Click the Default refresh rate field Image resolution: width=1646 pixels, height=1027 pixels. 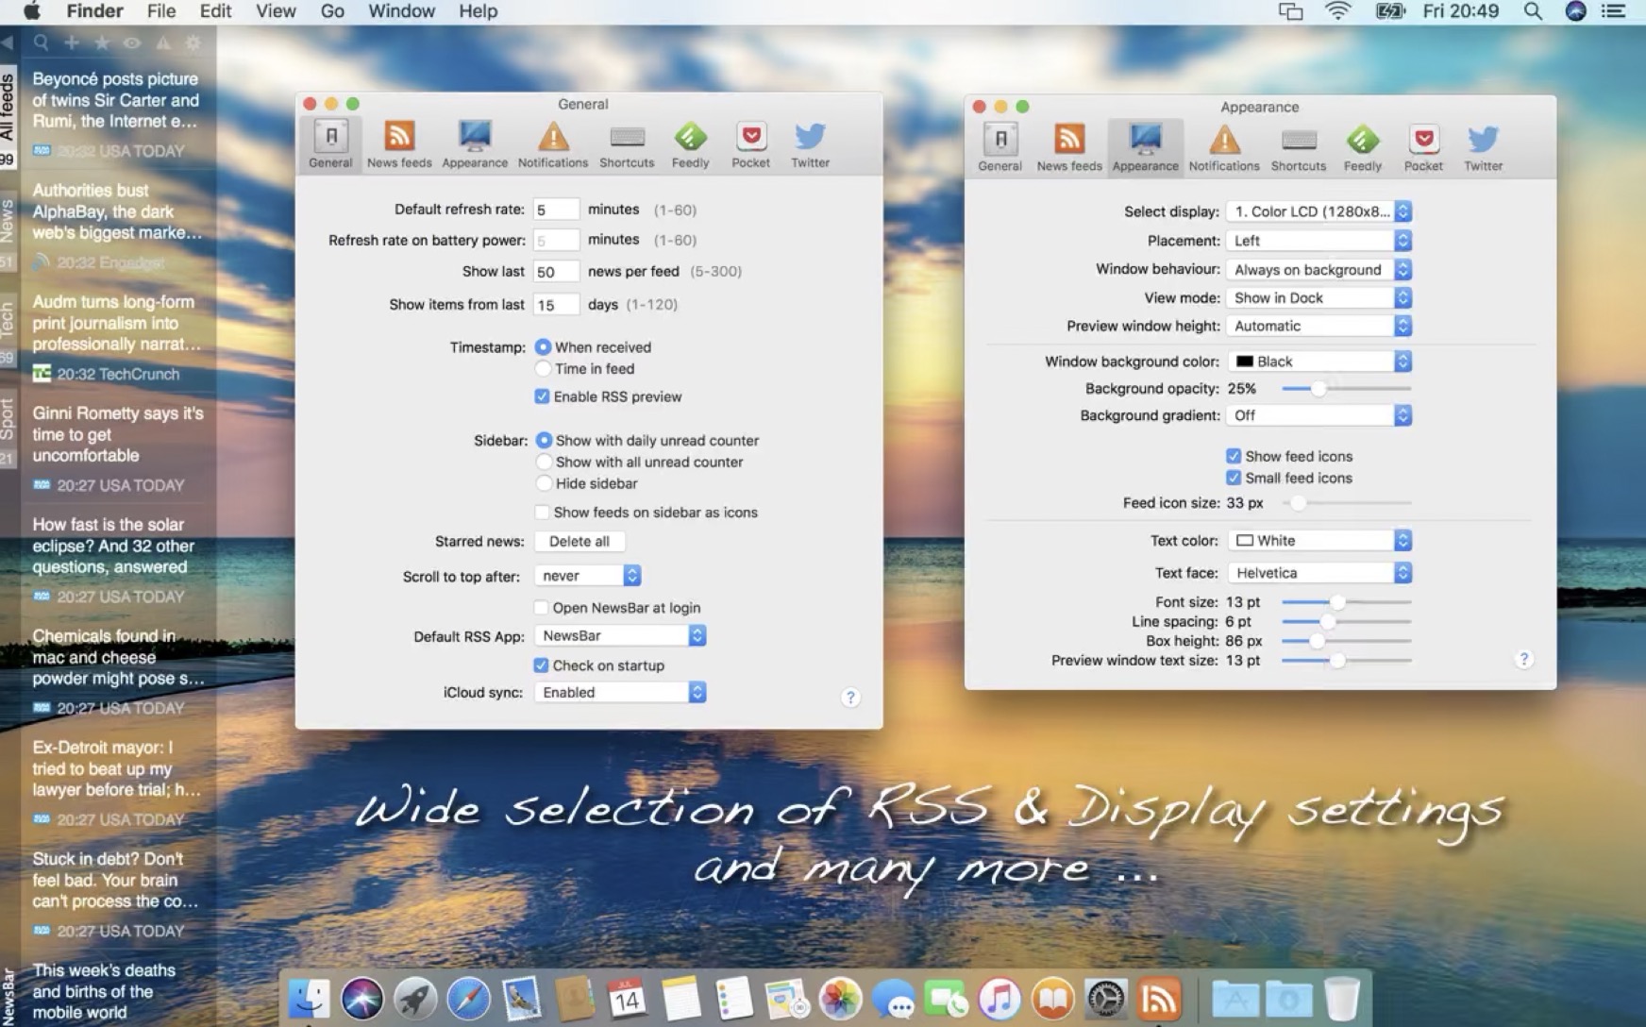555,210
